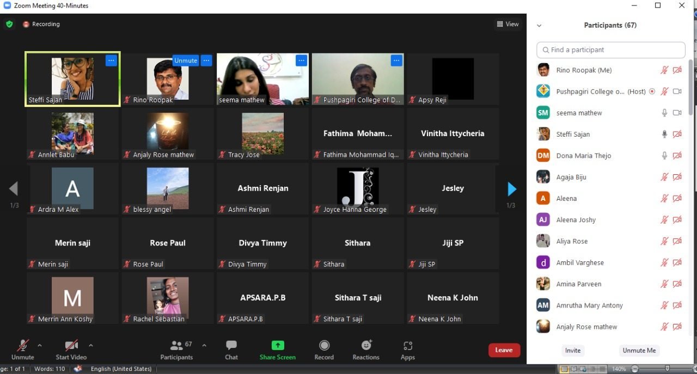
Task: Turn on camera with Start Video
Action: 71,350
